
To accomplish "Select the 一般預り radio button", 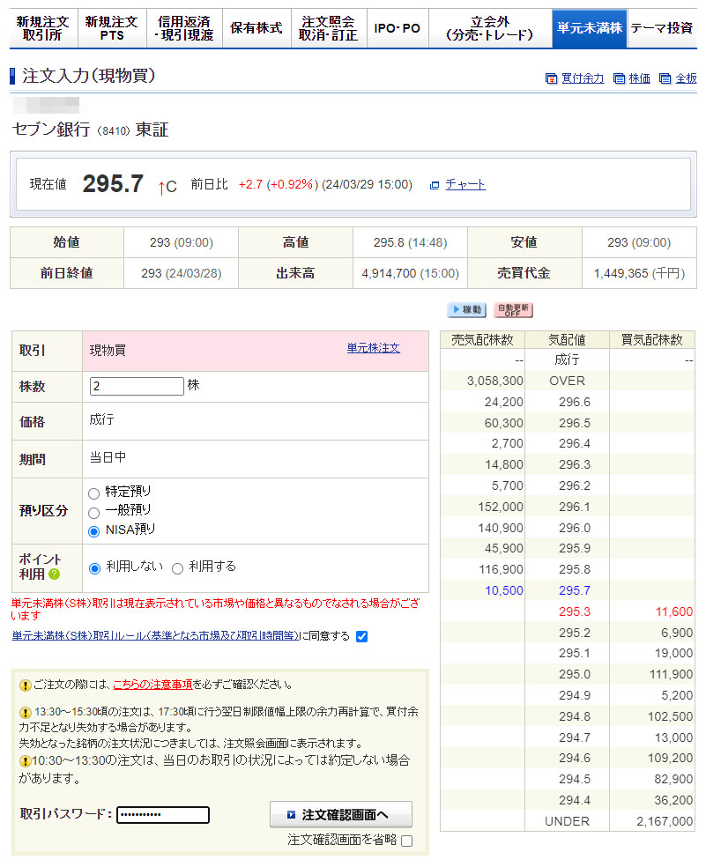I will pyautogui.click(x=94, y=512).
